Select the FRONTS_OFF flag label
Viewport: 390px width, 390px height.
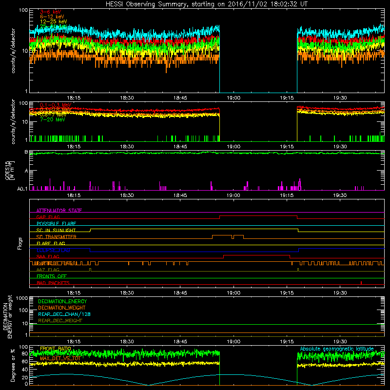pyautogui.click(x=52, y=276)
